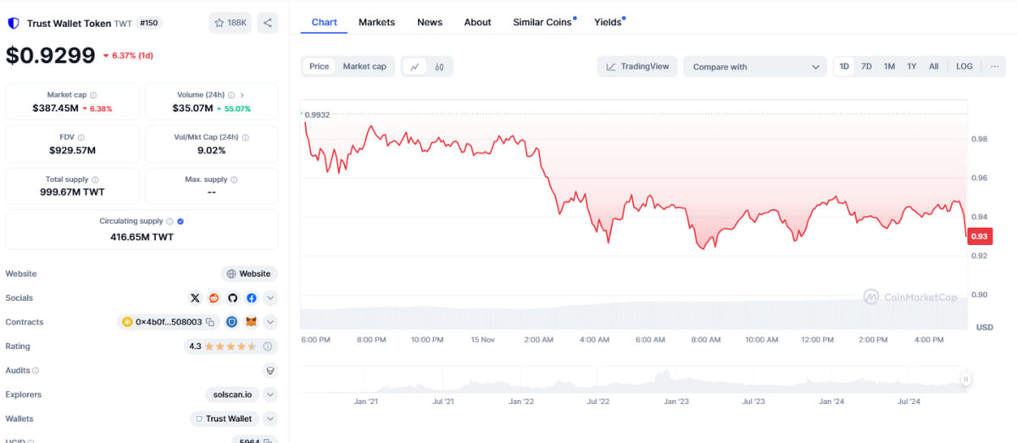1017x443 pixels.
Task: Open the X (Twitter) social link
Action: pos(196,298)
